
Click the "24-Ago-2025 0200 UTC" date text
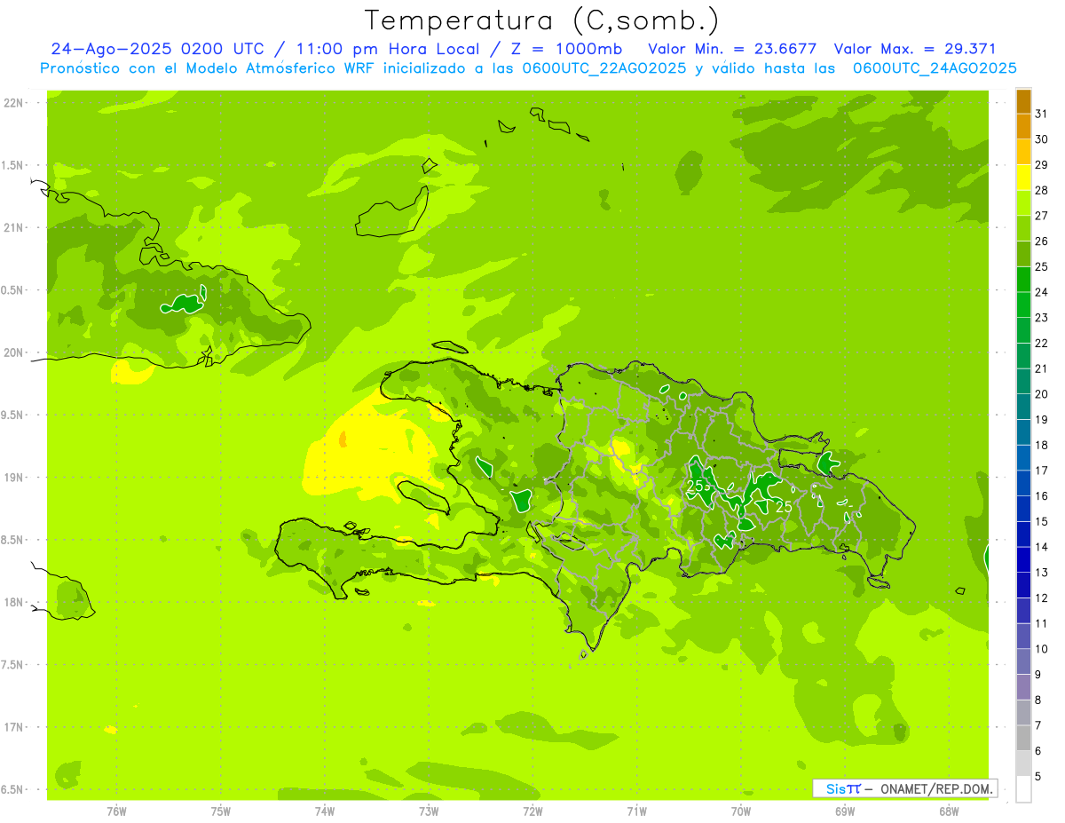(x=157, y=49)
